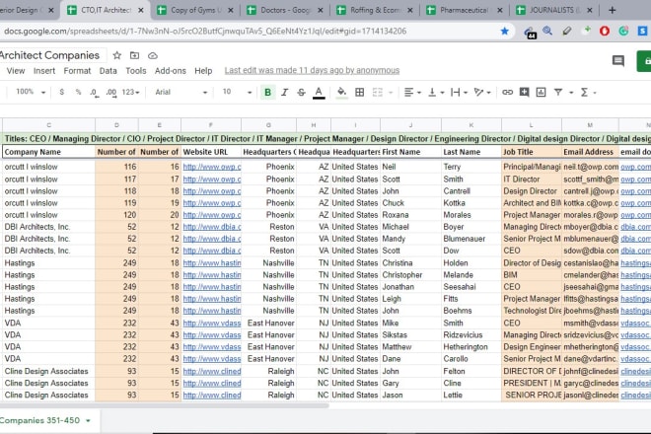
Task: Open the borders tool
Action: coord(360,92)
